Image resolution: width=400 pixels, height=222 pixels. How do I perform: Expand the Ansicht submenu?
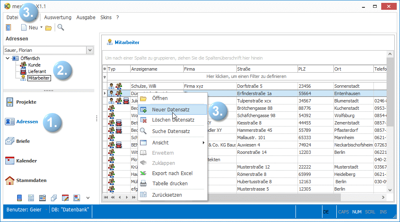173,143
